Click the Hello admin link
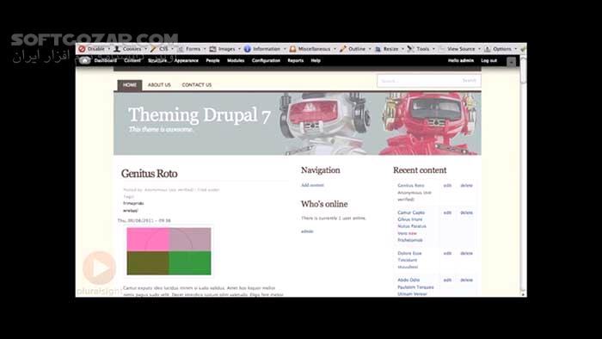The width and height of the screenshot is (602, 339). [461, 60]
